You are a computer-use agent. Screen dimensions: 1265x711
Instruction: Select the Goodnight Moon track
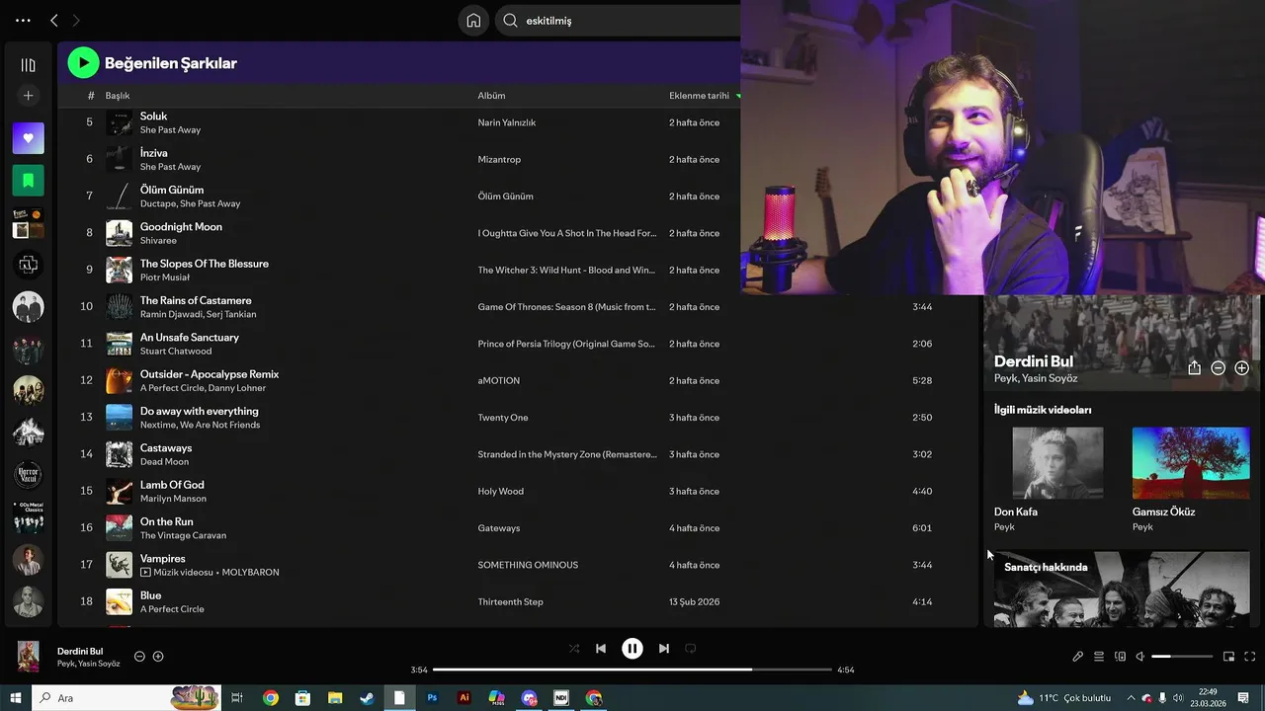click(181, 227)
